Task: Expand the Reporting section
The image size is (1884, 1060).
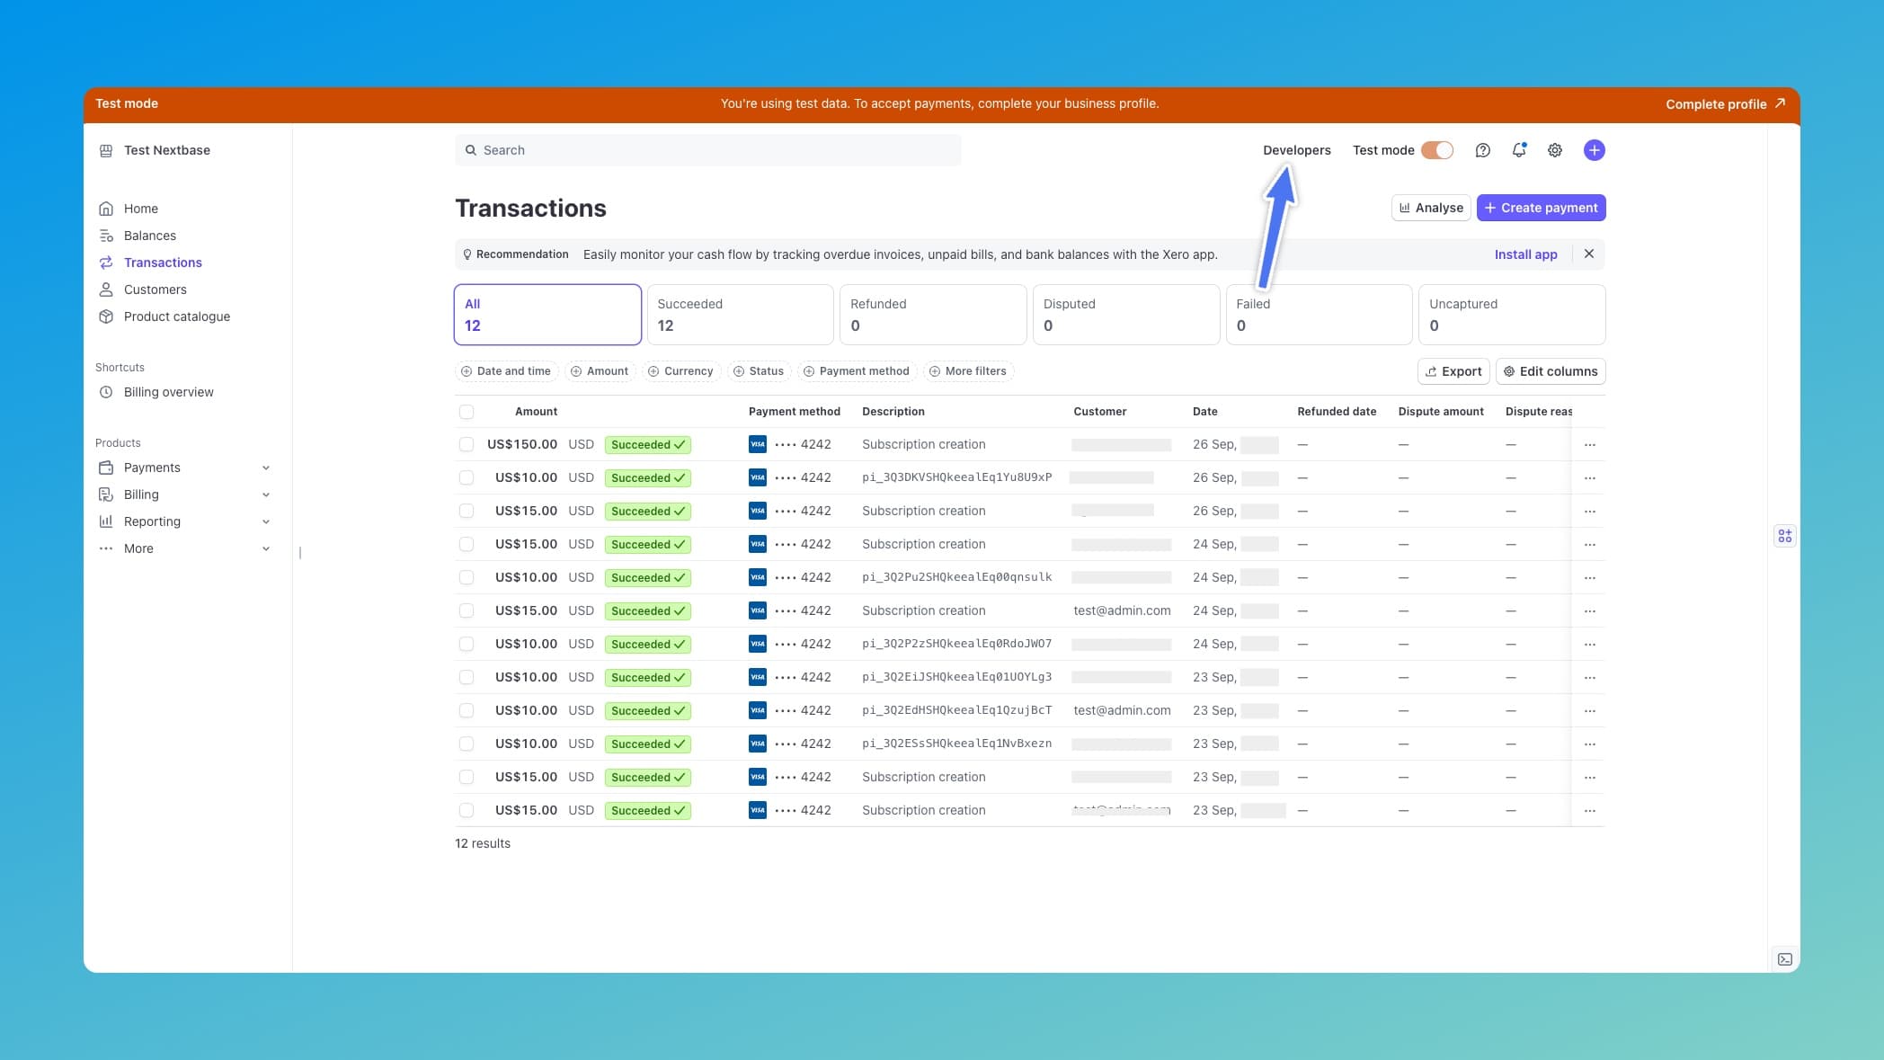Action: tap(152, 521)
